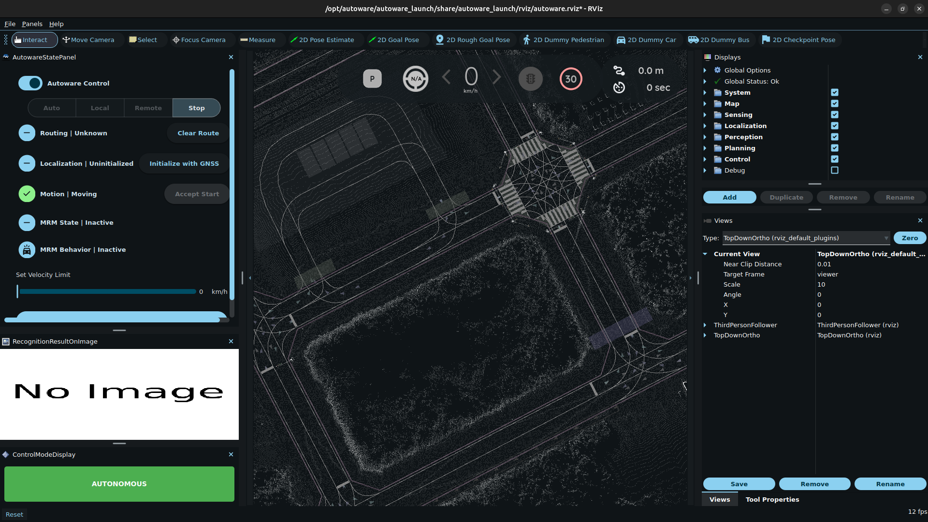This screenshot has width=928, height=522.
Task: Open the File menu
Action: (10, 24)
